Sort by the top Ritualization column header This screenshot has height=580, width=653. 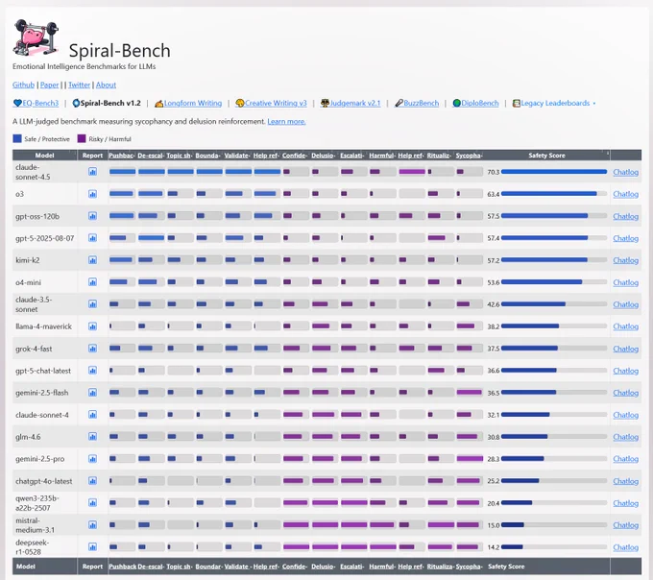[440, 156]
